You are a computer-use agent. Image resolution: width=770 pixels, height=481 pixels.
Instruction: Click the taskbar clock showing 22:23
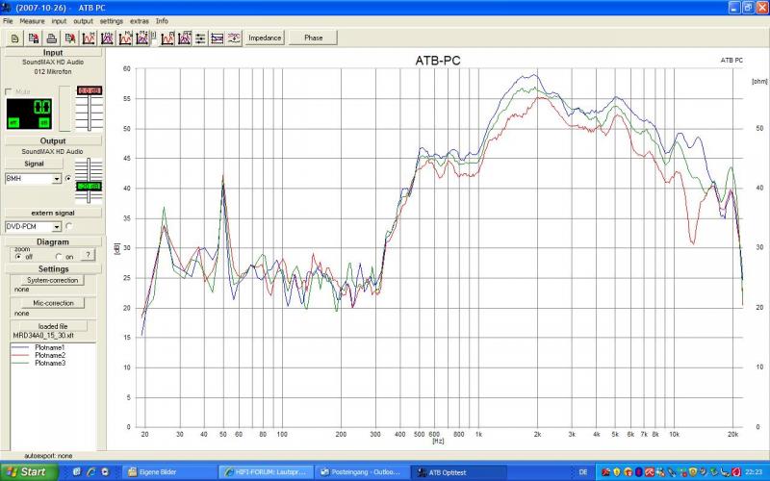point(754,472)
